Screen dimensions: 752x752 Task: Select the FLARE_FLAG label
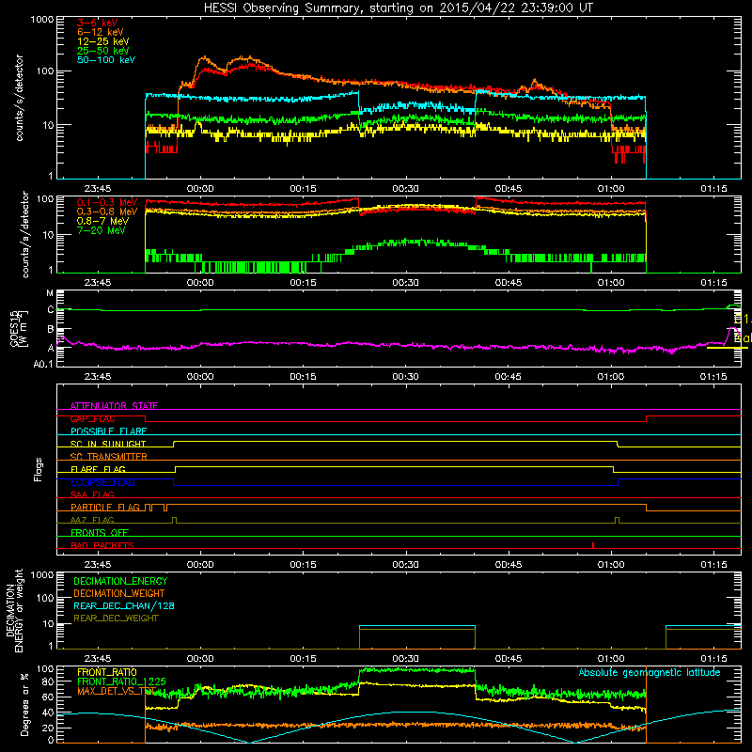[x=98, y=469]
